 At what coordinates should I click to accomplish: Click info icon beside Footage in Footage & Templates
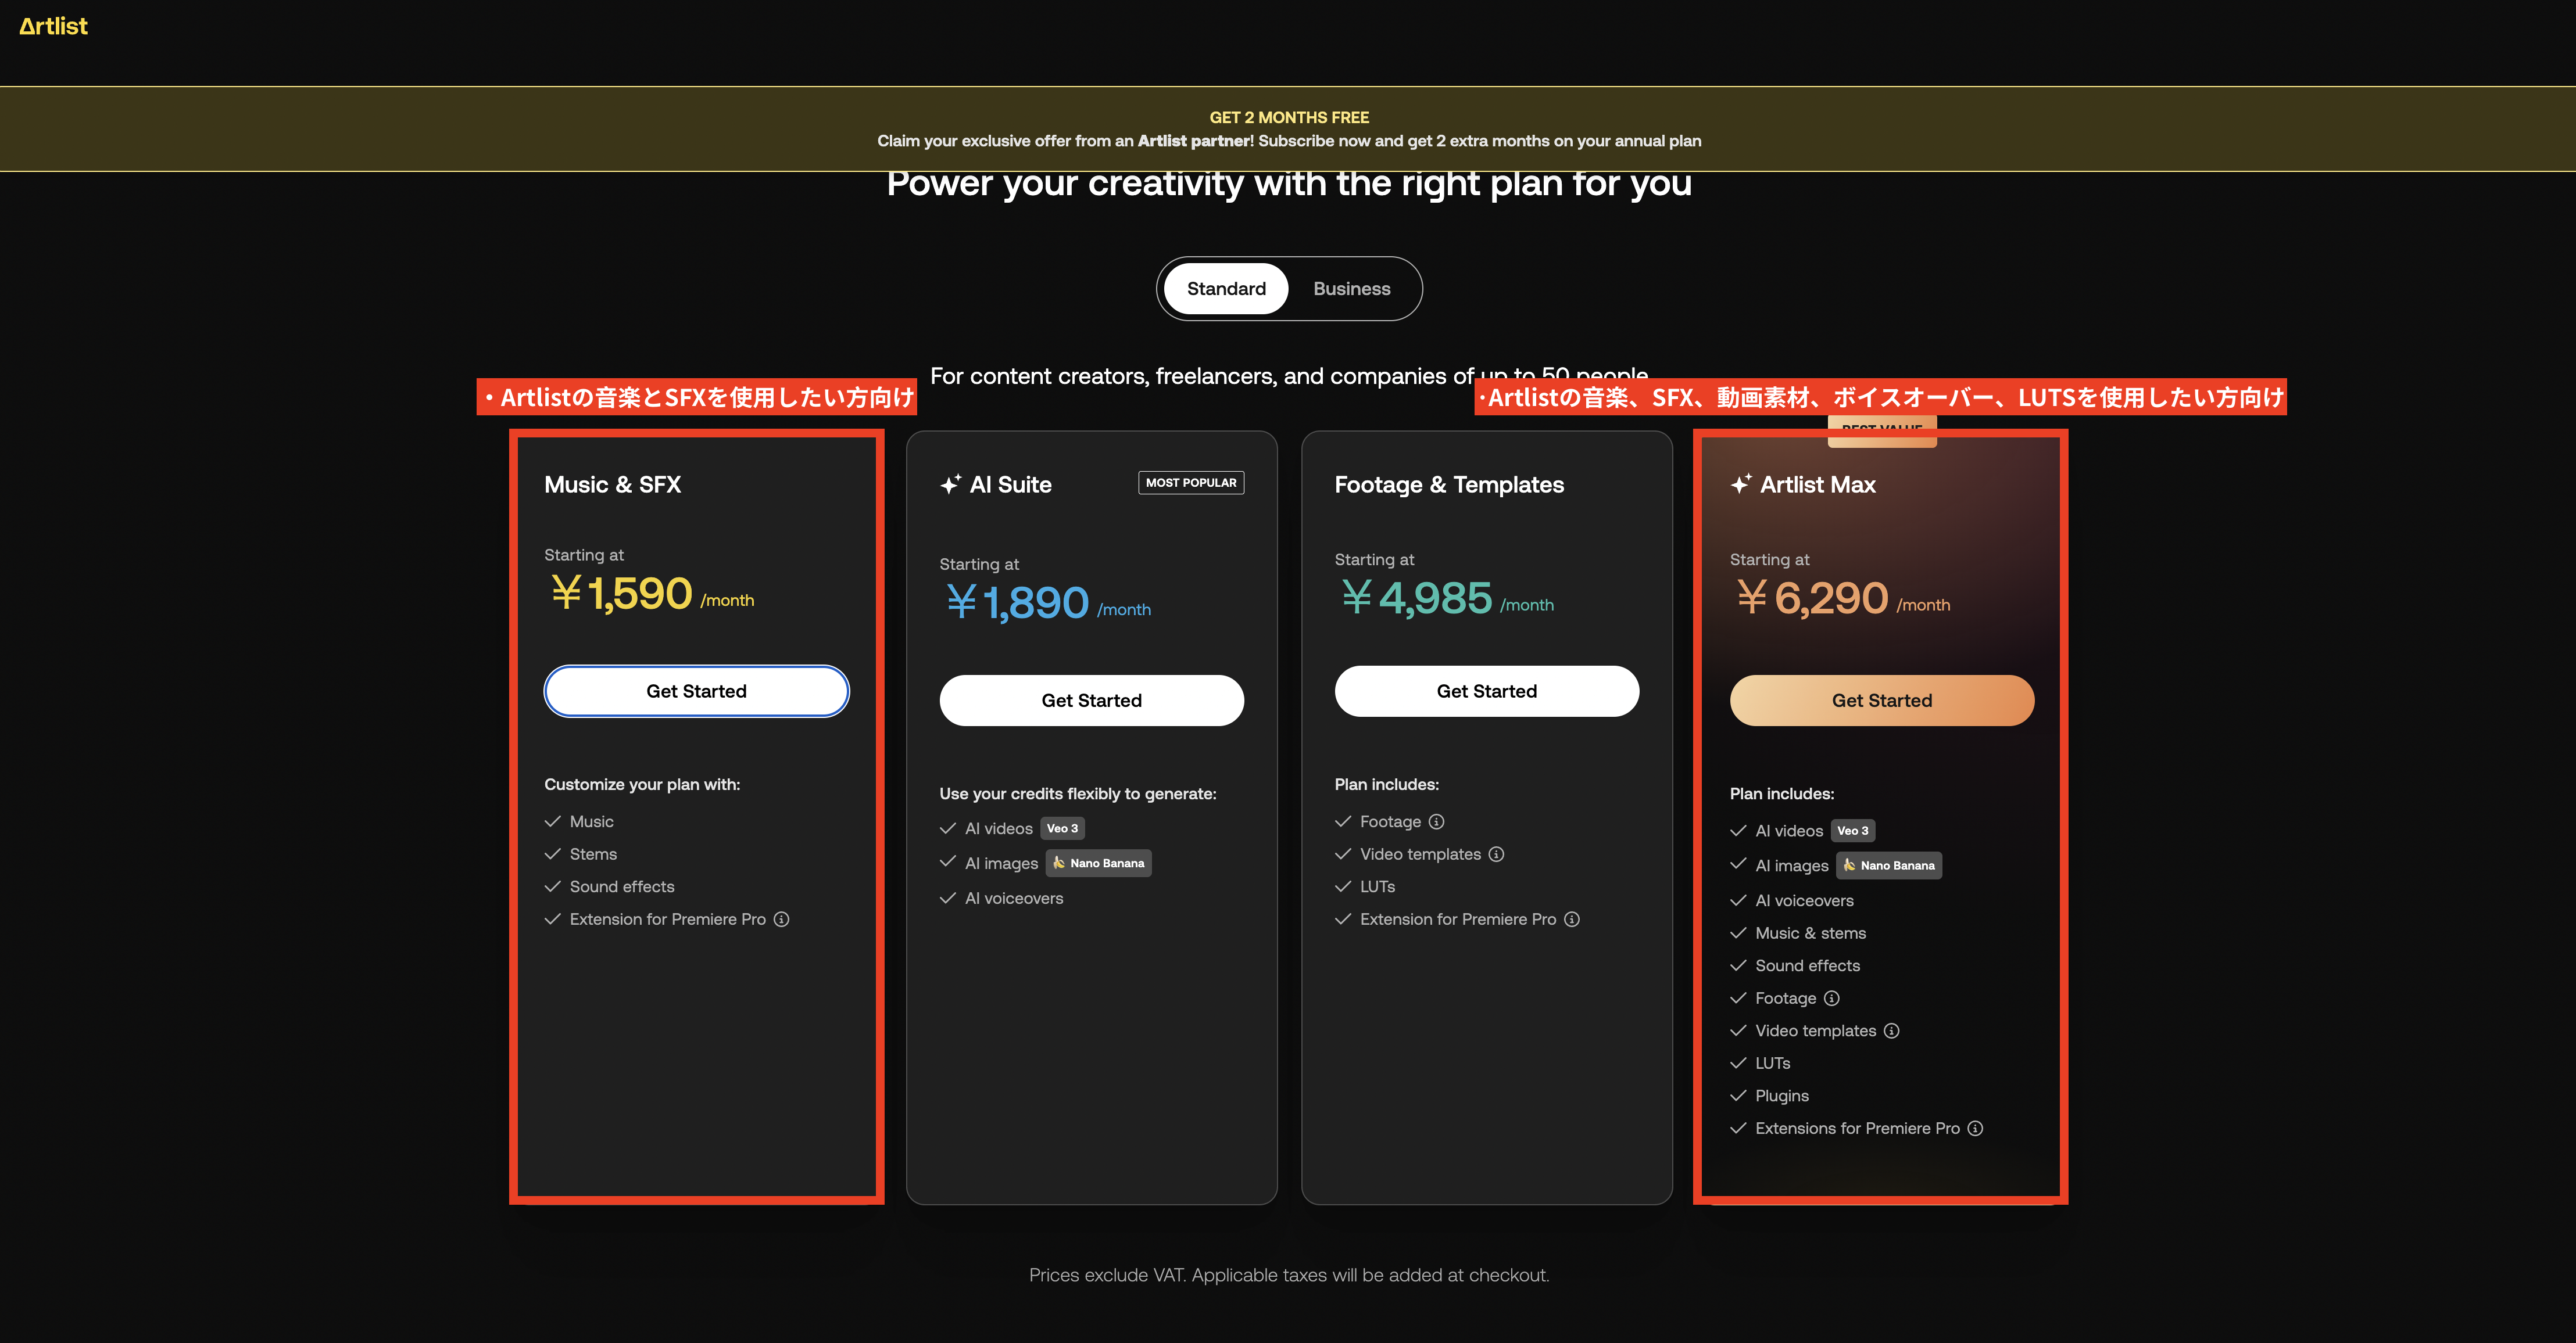click(1437, 821)
